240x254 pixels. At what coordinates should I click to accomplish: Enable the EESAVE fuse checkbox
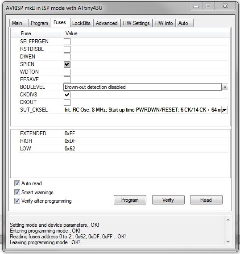(67, 79)
